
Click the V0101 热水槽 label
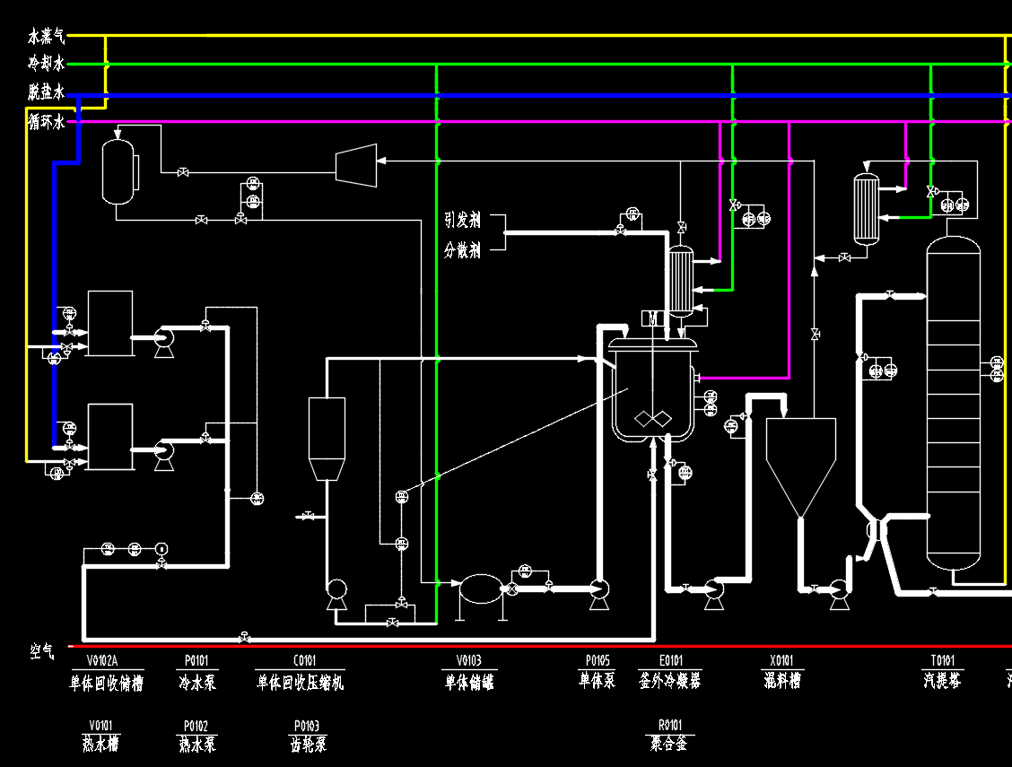pyautogui.click(x=100, y=735)
